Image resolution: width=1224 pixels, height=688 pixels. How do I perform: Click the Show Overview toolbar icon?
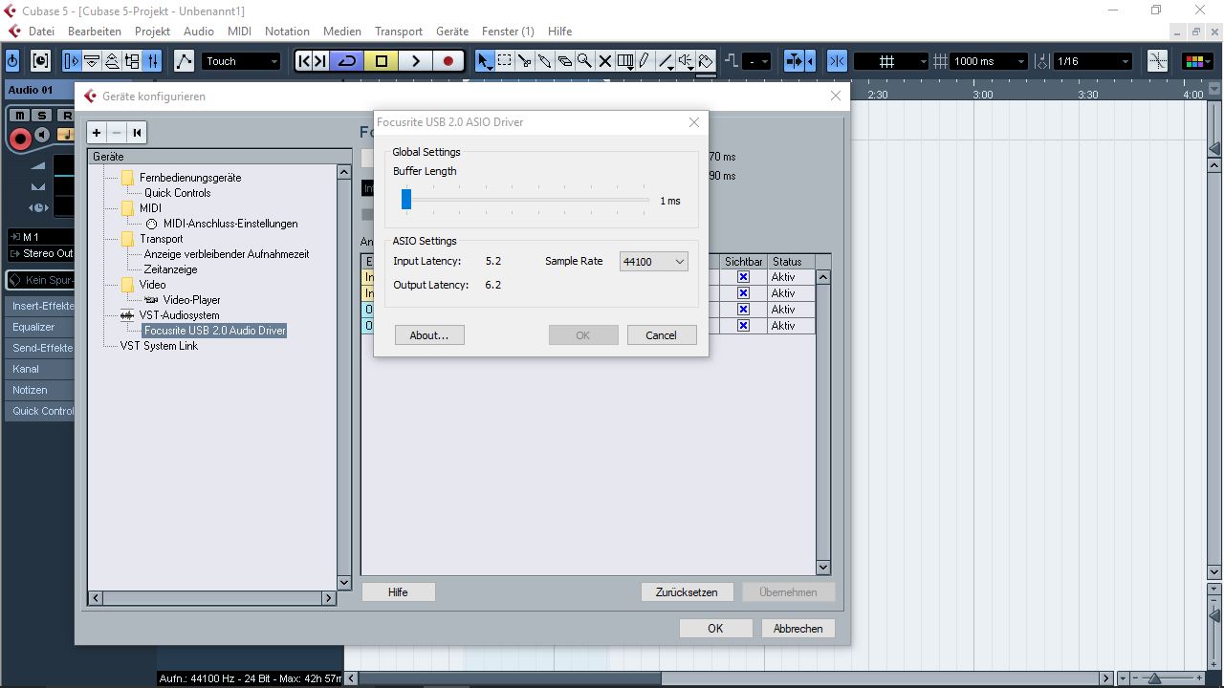[x=112, y=61]
